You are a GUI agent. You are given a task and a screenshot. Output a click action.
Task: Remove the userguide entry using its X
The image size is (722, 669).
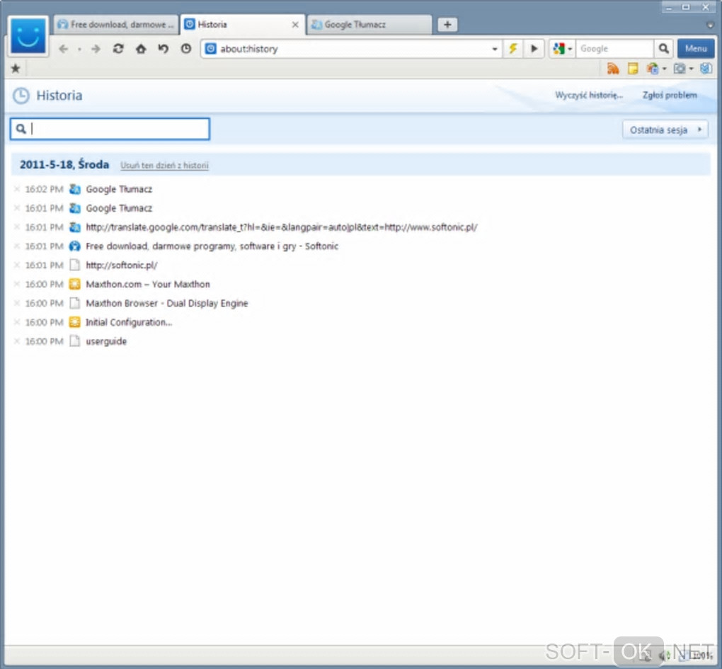tap(17, 341)
